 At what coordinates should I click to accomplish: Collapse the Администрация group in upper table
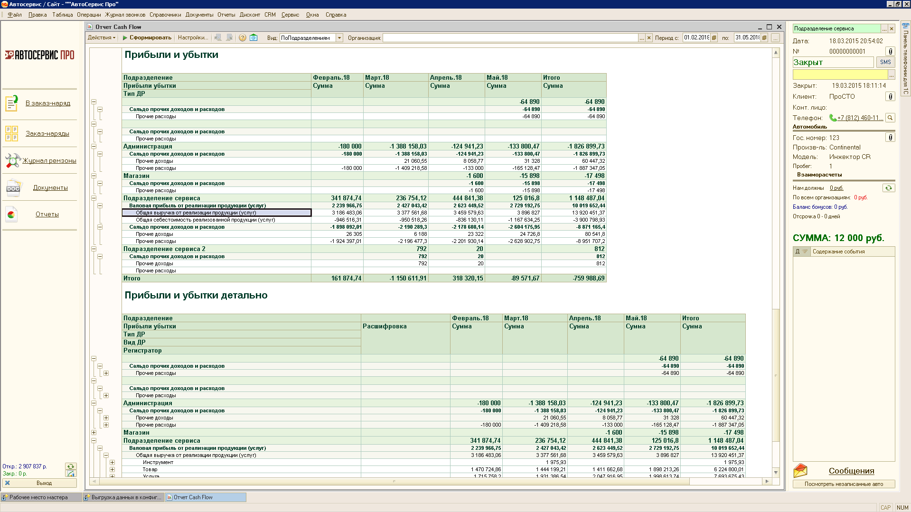click(94, 147)
